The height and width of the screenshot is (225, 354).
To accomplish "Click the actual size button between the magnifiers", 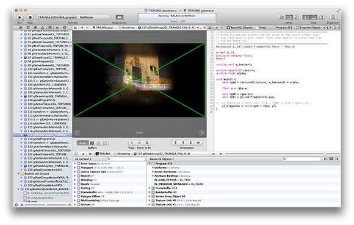I will [139, 143].
